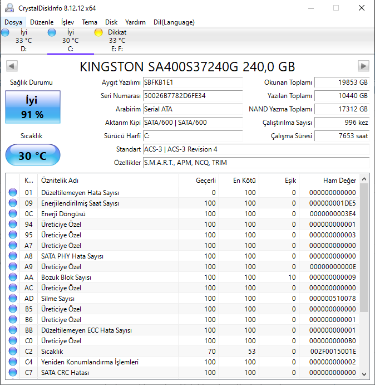Click the En Kötü column header
Screen dimensions: 375x385
tap(239, 181)
